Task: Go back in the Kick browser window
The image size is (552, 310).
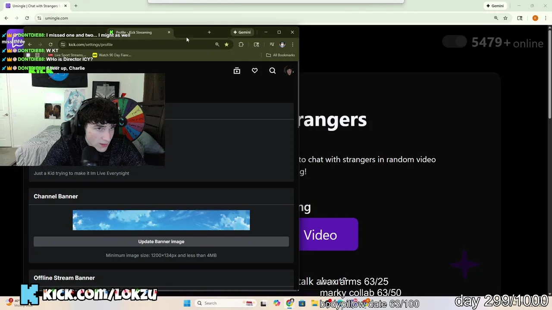Action: [x=30, y=44]
